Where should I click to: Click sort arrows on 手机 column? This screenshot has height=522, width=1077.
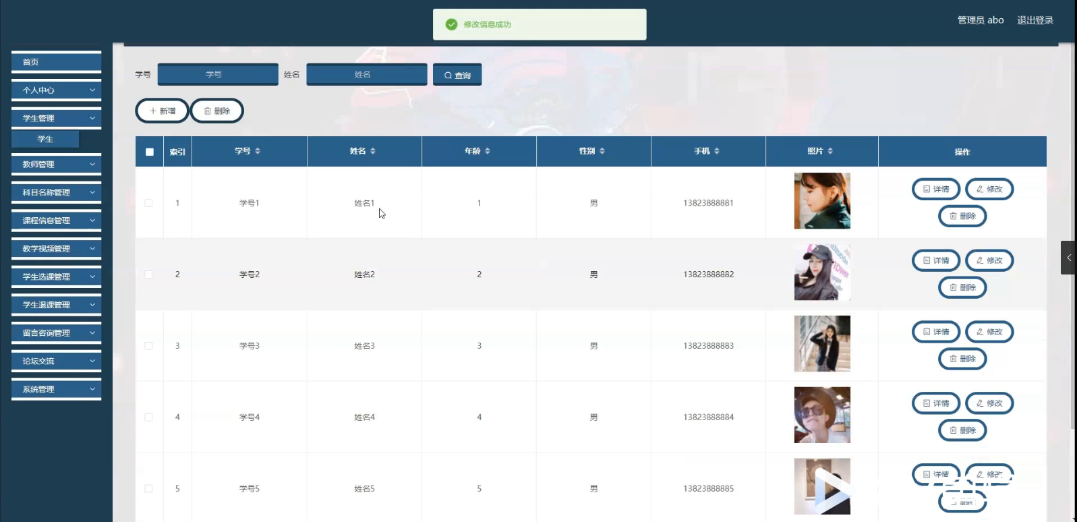pos(716,151)
